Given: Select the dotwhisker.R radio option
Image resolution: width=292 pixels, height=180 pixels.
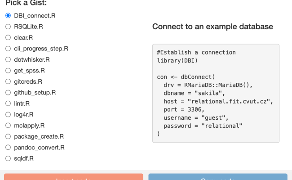Looking at the screenshot, I should click(8, 59).
